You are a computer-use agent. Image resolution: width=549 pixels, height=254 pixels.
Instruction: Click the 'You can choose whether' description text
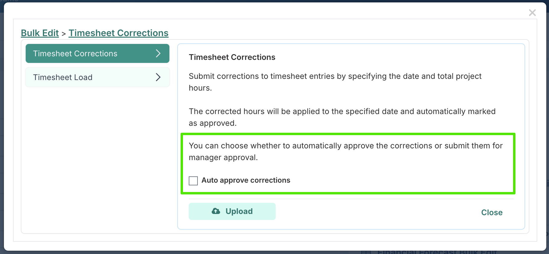345,151
